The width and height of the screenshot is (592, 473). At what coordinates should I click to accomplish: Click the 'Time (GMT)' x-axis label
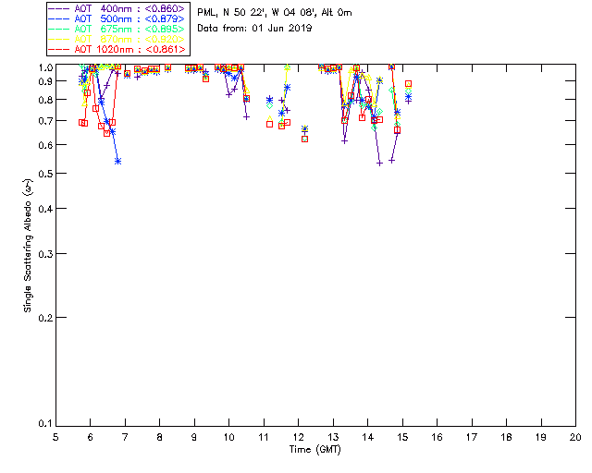click(315, 448)
